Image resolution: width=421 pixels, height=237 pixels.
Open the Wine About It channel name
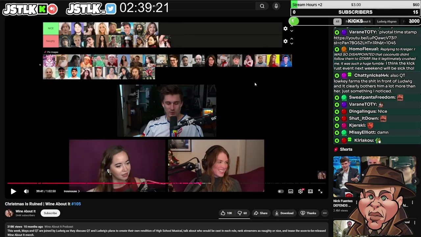coord(25,211)
